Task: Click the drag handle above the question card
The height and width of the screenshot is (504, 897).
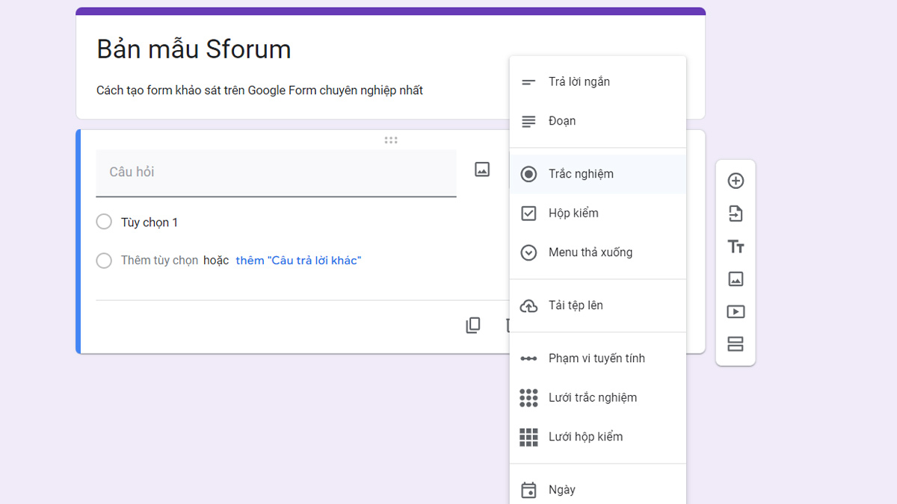Action: pyautogui.click(x=391, y=140)
